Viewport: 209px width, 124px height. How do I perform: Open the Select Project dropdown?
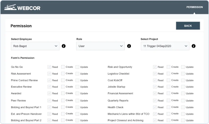coord(165,46)
